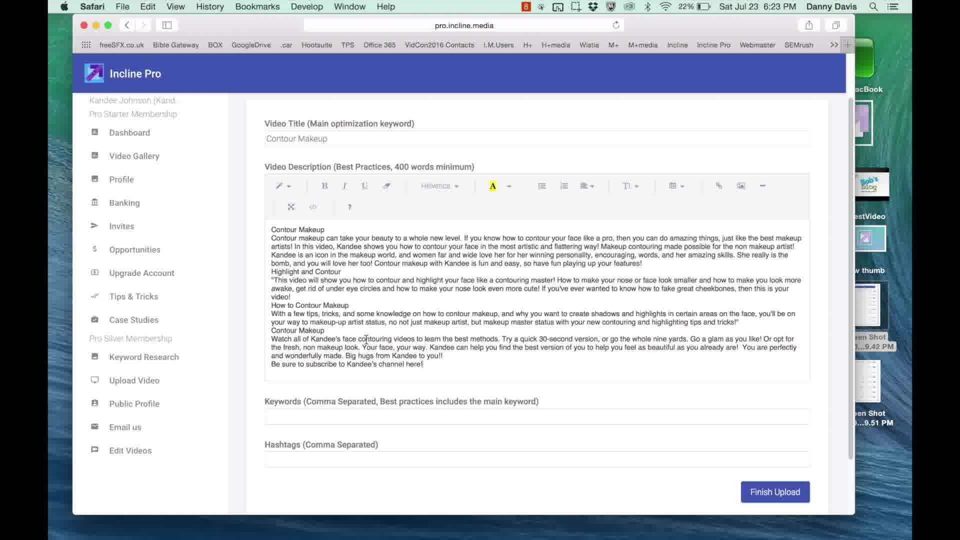Toggle the Safari sidebar button
This screenshot has width=960, height=540.
click(x=167, y=25)
